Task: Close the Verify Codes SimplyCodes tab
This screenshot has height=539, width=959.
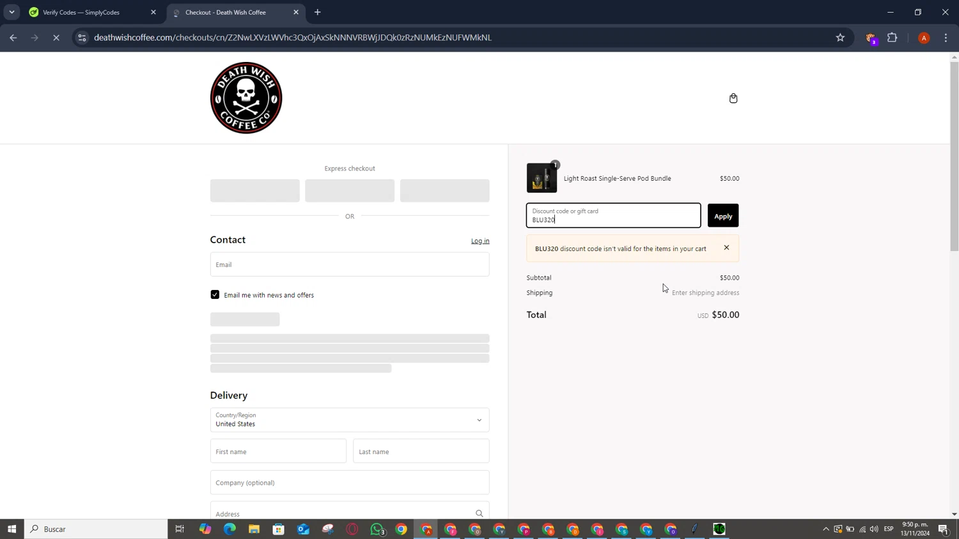Action: pos(153,12)
